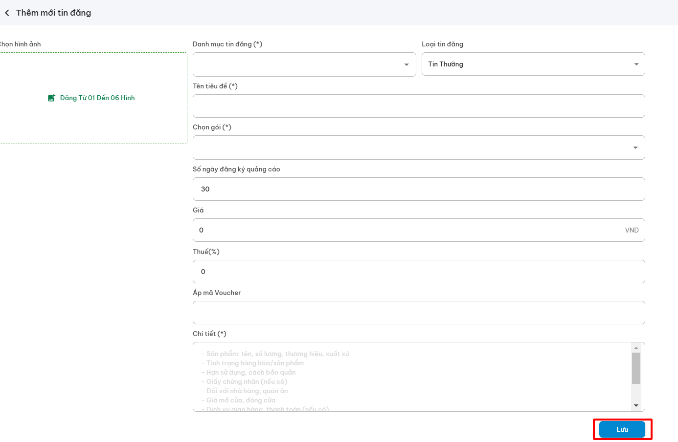The width and height of the screenshot is (678, 442).
Task: Click the Chọn hình ảnh label
Action: pyautogui.click(x=20, y=44)
